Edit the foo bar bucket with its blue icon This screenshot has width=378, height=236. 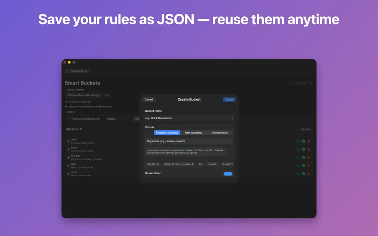pyautogui.click(x=298, y=157)
